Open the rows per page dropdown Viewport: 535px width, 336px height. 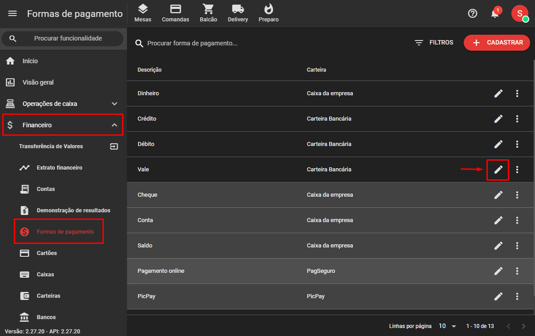(447, 326)
